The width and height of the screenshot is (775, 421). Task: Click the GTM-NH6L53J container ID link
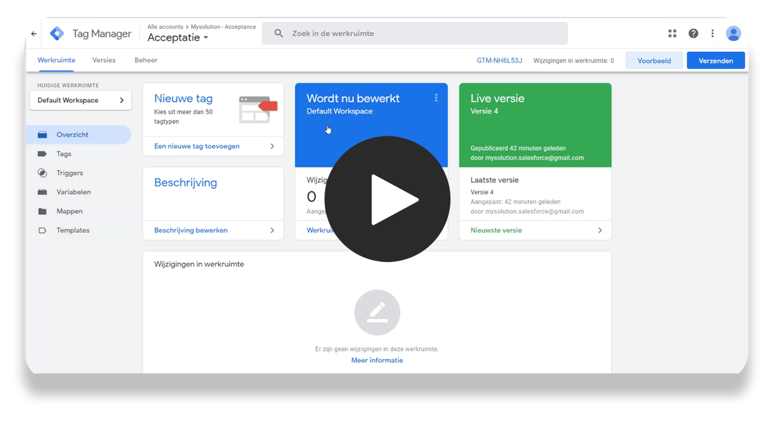pyautogui.click(x=499, y=61)
